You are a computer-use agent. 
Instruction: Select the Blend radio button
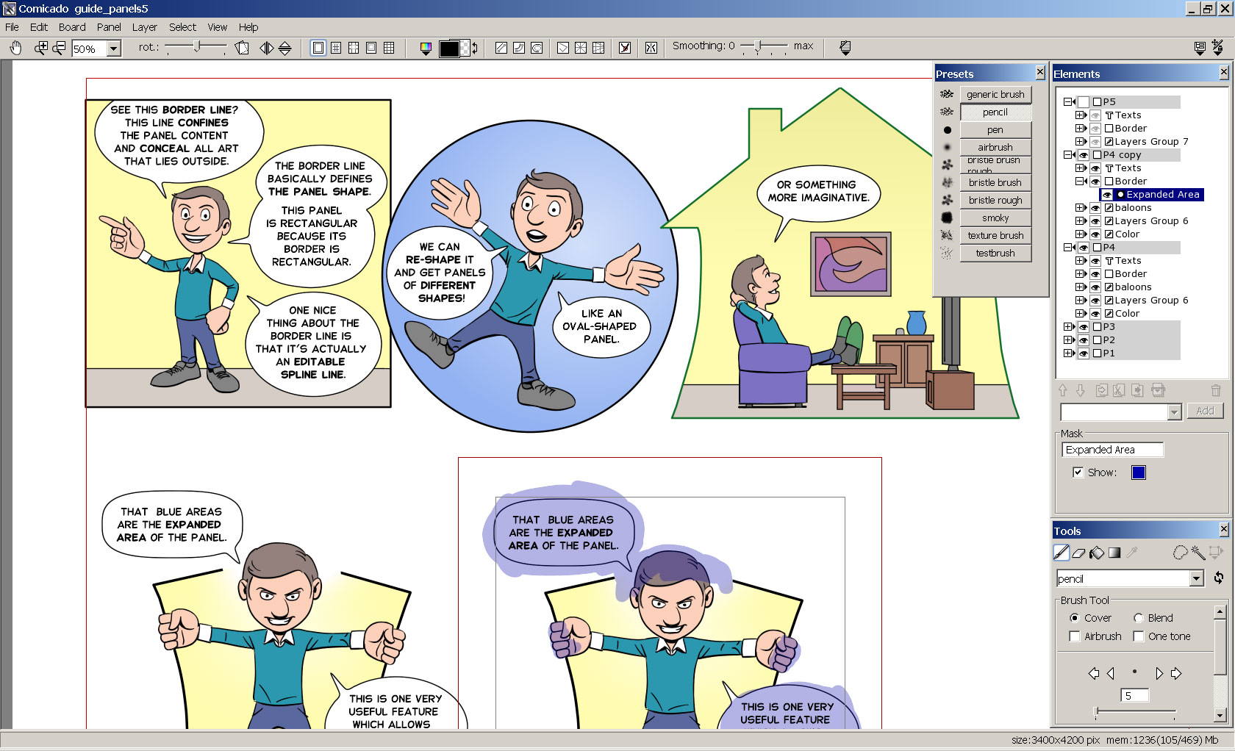point(1138,618)
